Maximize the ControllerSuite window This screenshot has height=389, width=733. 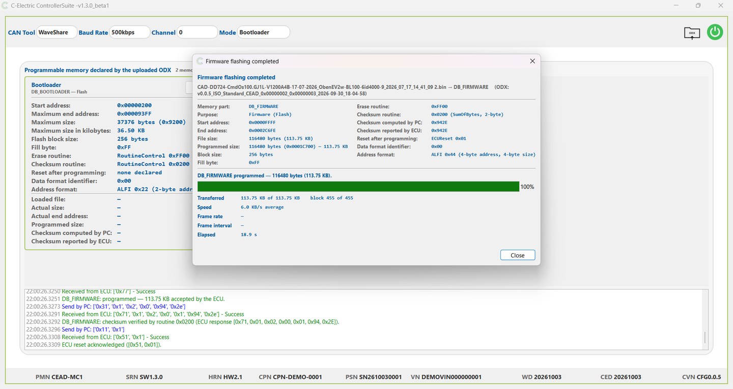pyautogui.click(x=698, y=5)
